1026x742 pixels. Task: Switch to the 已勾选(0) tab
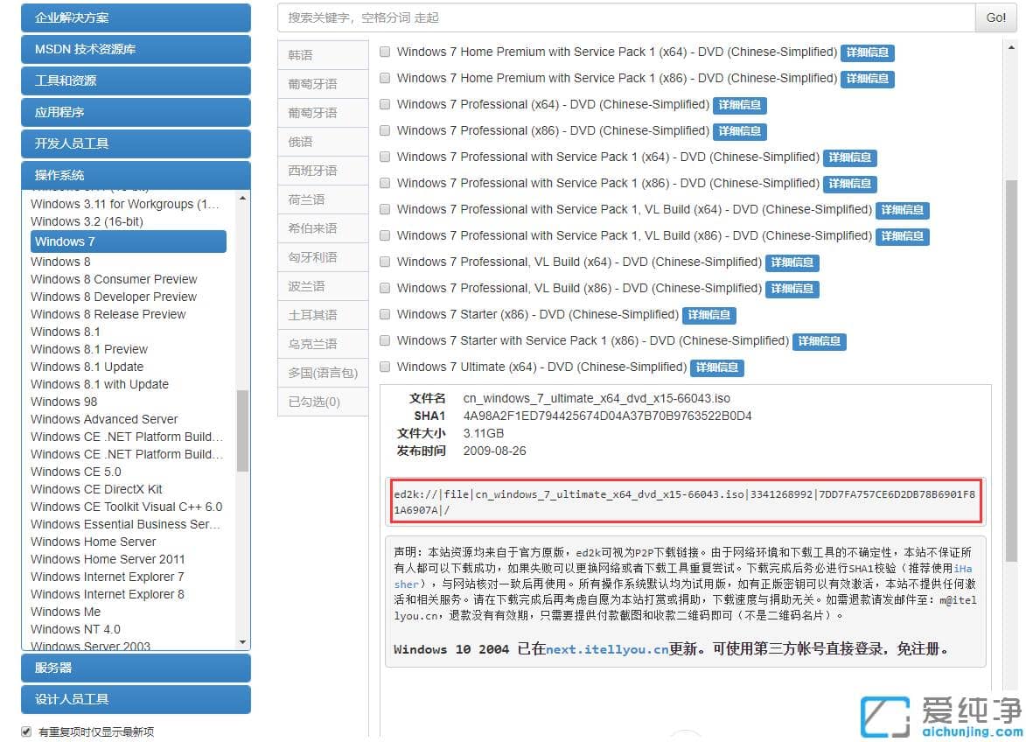click(x=322, y=402)
